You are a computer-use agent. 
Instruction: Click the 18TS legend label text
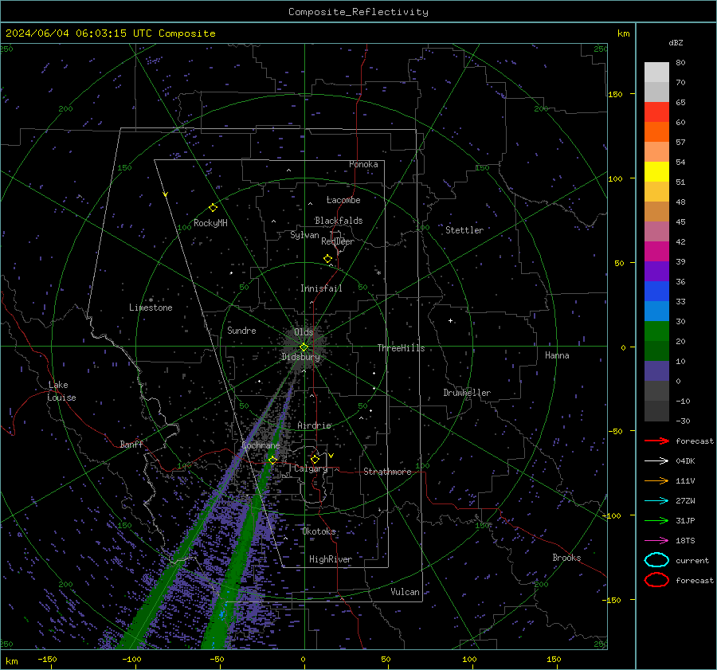click(x=685, y=541)
